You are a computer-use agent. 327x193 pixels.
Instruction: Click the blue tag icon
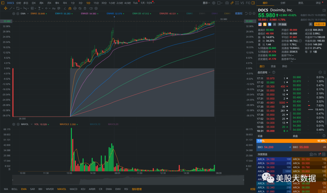click(270, 25)
